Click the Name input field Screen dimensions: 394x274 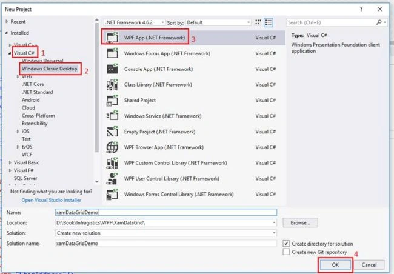(x=166, y=212)
